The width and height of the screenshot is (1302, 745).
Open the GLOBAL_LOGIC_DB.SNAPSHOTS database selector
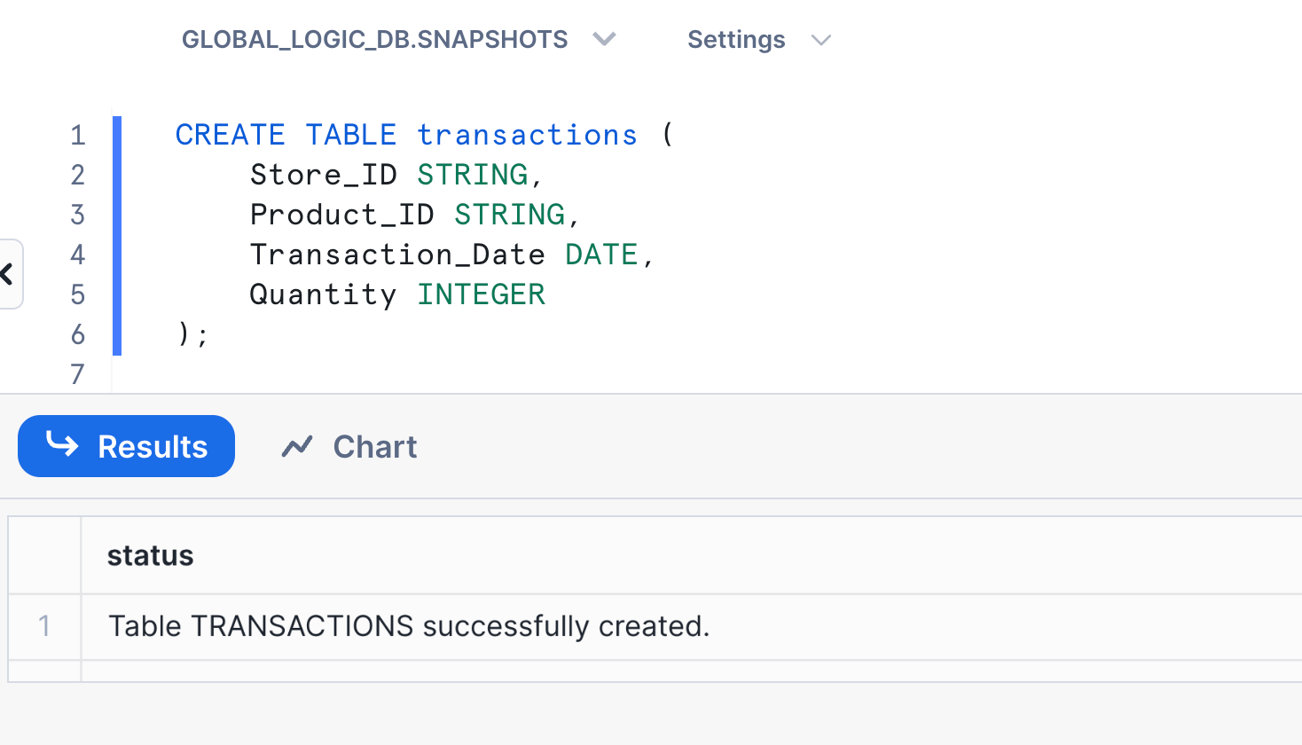[x=398, y=40]
